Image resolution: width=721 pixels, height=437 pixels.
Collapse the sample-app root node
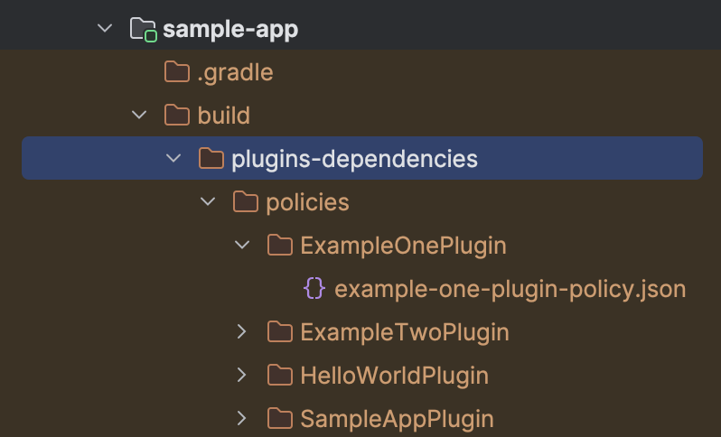106,30
